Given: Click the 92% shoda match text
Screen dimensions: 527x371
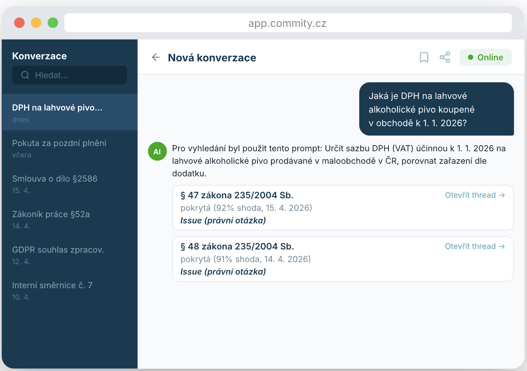Looking at the screenshot, I should coord(246,208).
